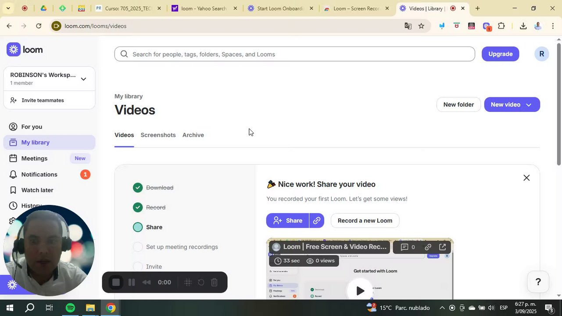Click the address bar URL

(96, 26)
